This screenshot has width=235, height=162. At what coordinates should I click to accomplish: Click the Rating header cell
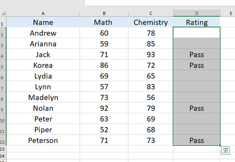(197, 22)
